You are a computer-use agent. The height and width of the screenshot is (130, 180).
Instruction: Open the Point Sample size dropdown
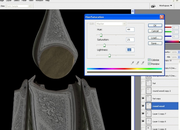[30, 6]
